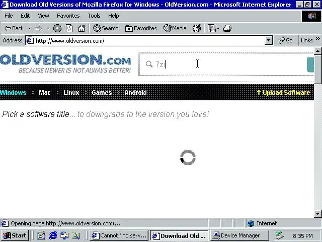Click the green search submit button

(310, 65)
